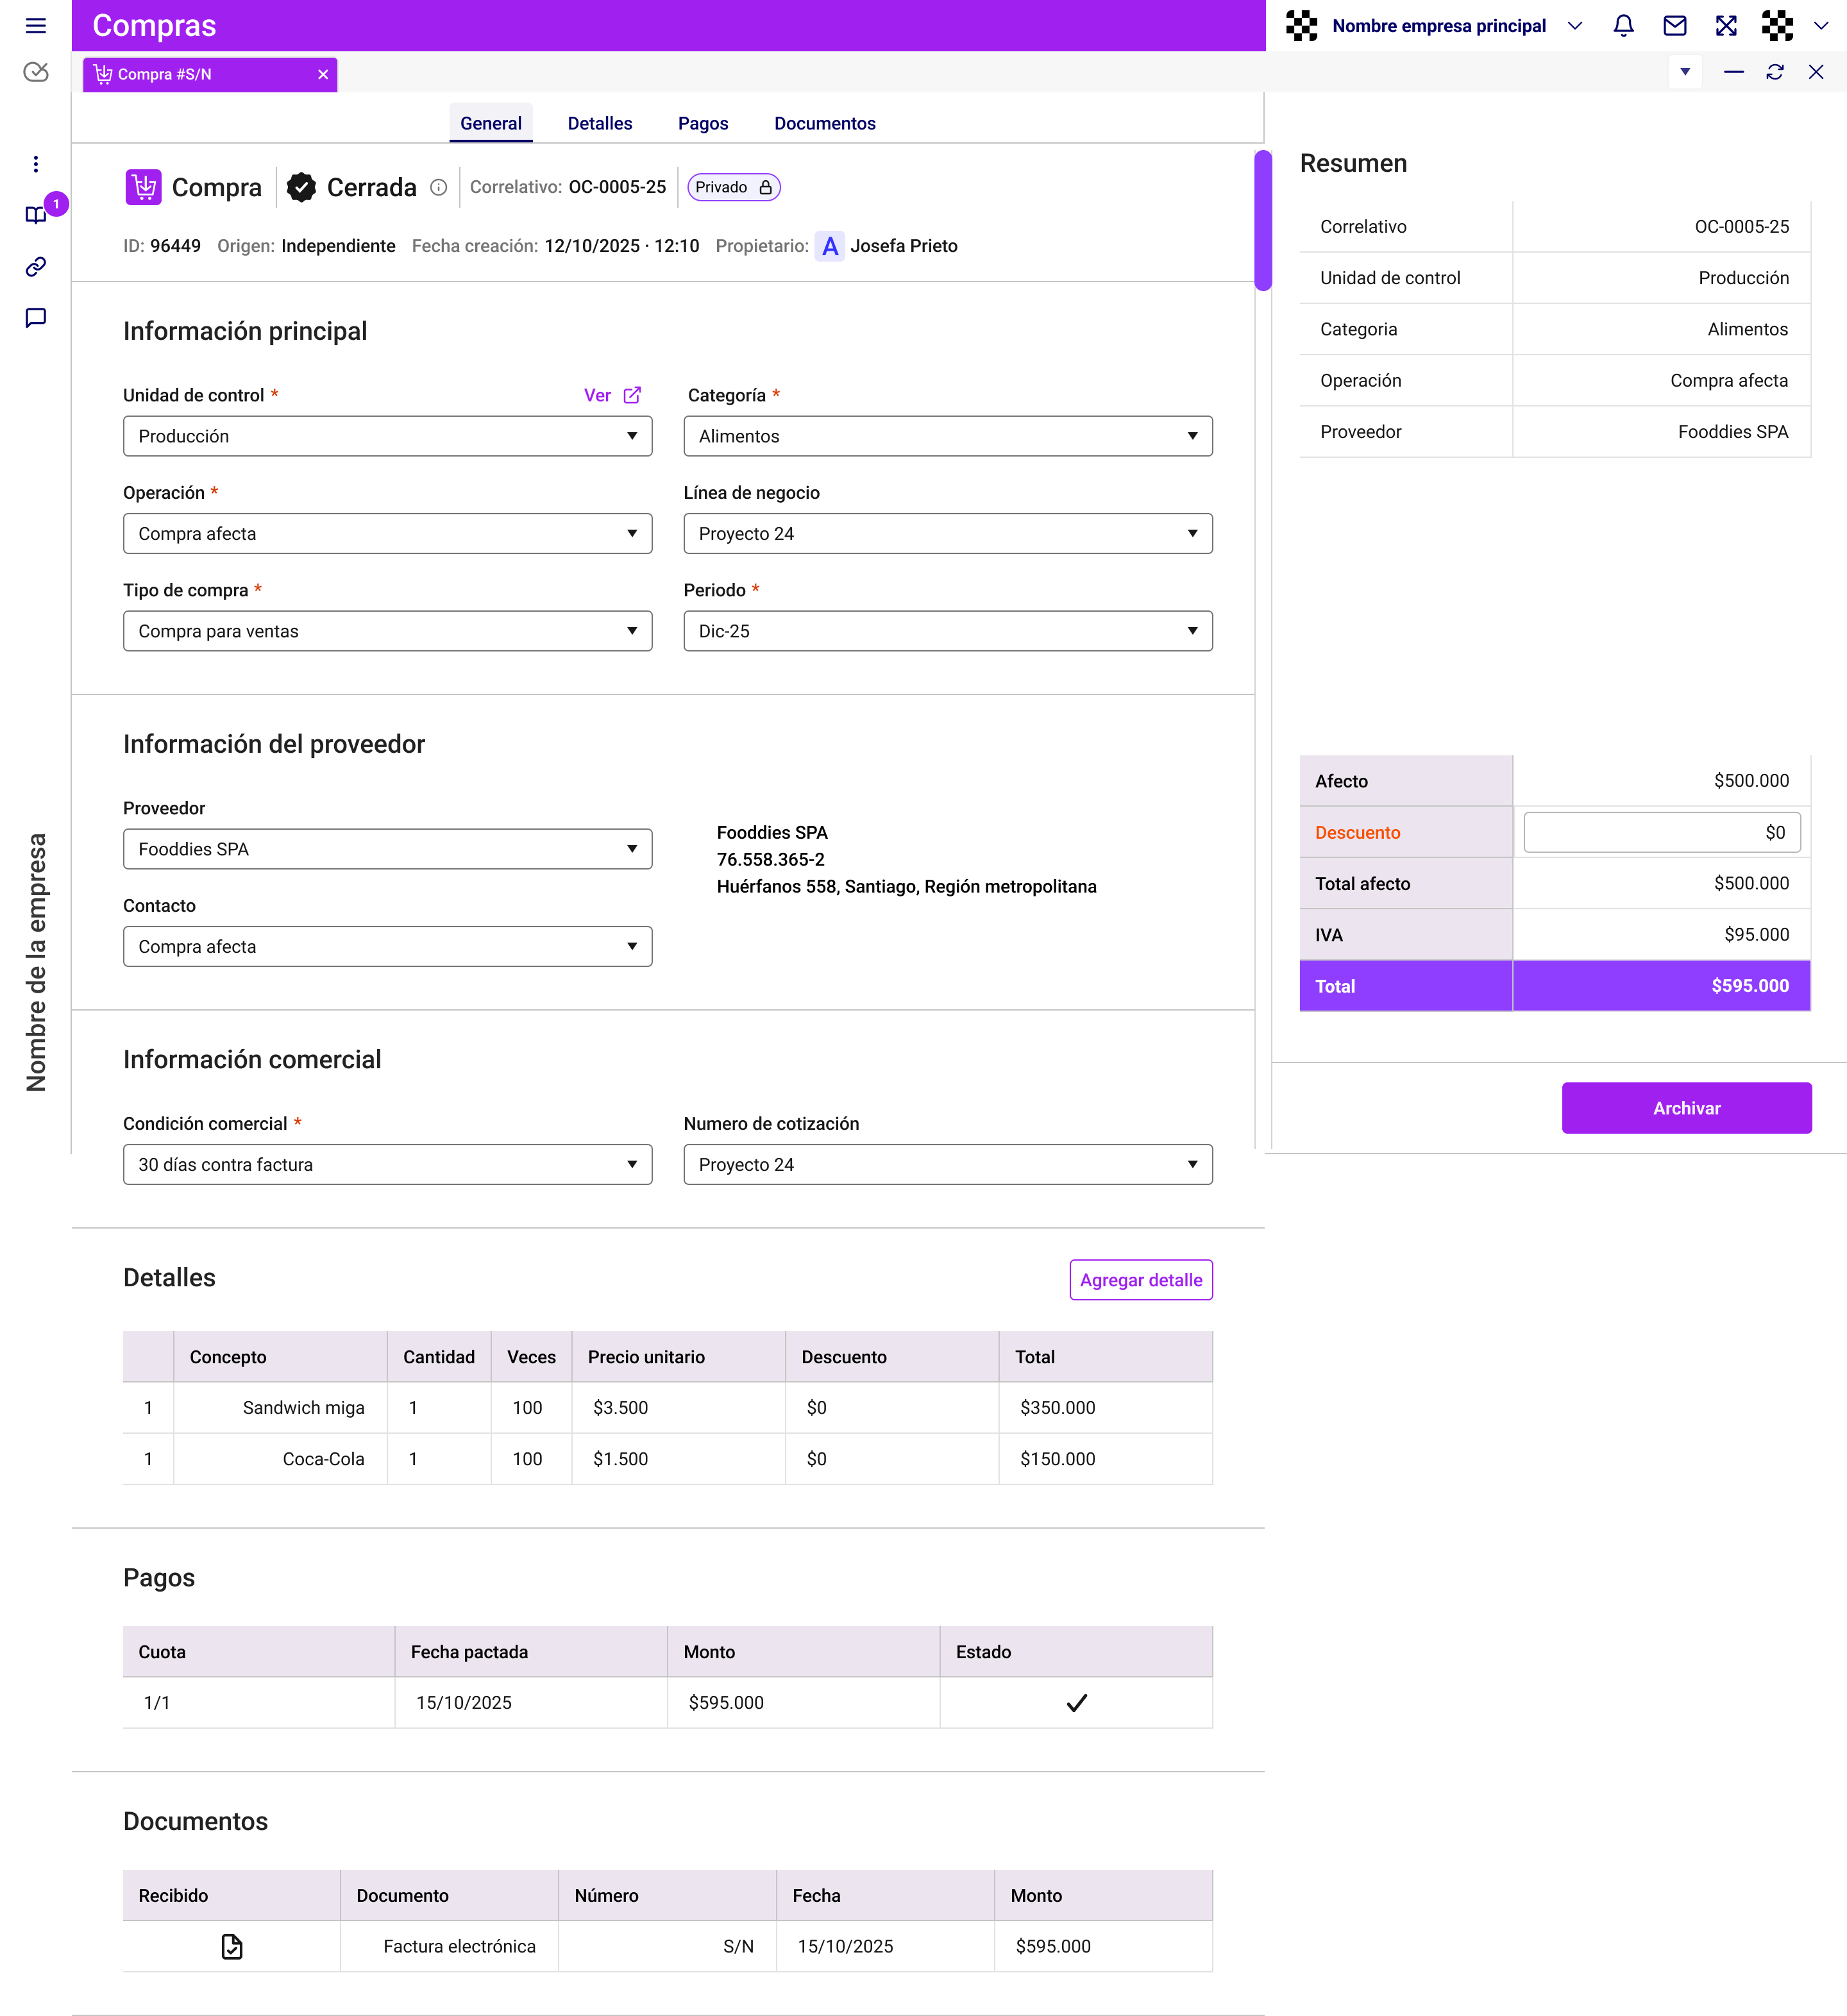Viewport: 1847px width, 2016px height.
Task: Open the hamburger menu icon
Action: [36, 26]
